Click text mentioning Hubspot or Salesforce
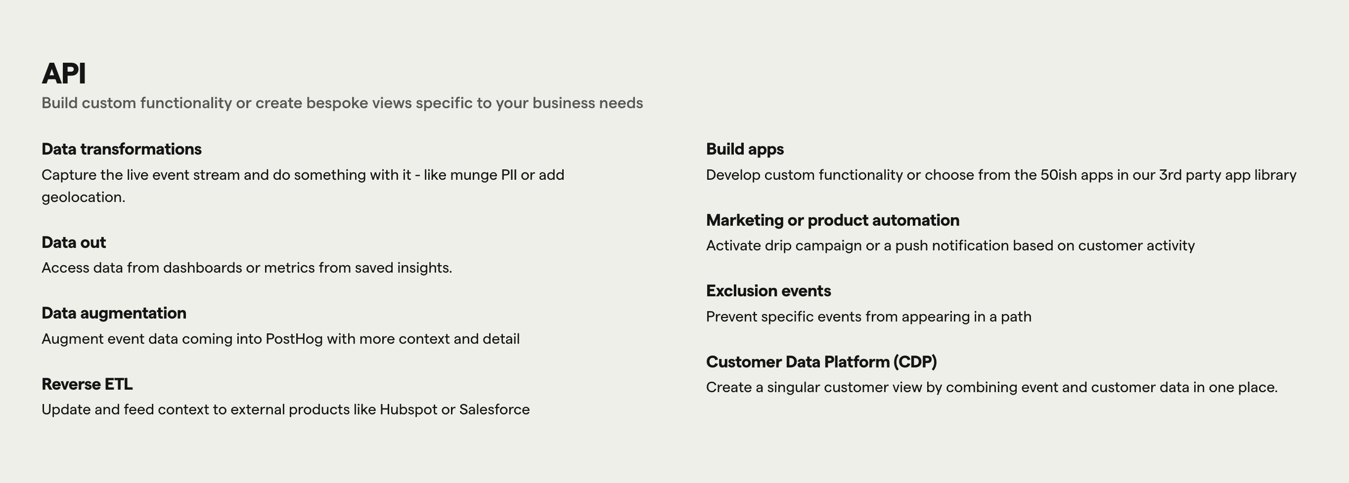This screenshot has width=1349, height=483. pyautogui.click(x=285, y=410)
